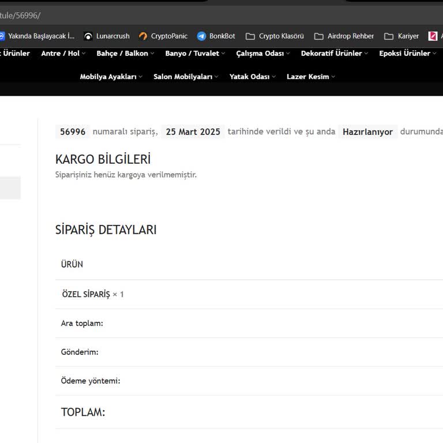Open the Mobilya Ayakları menu
This screenshot has height=443, width=443.
point(111,77)
